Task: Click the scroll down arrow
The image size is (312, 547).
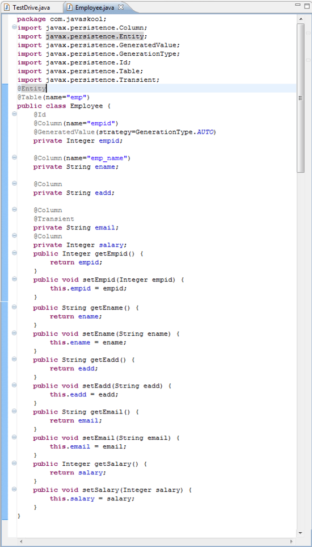Action: [301, 533]
